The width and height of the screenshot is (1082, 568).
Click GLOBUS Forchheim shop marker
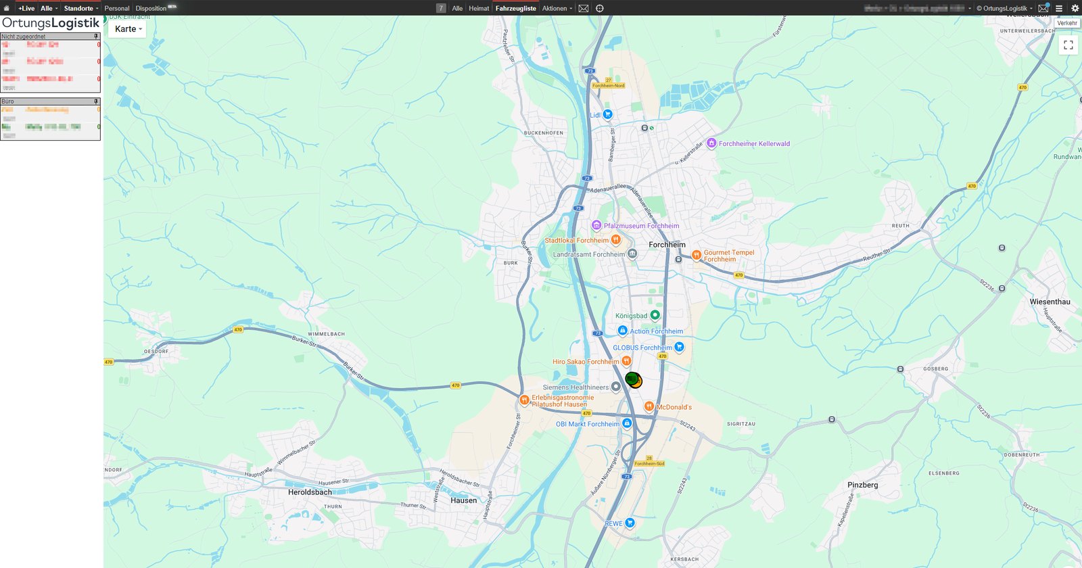[x=679, y=347]
